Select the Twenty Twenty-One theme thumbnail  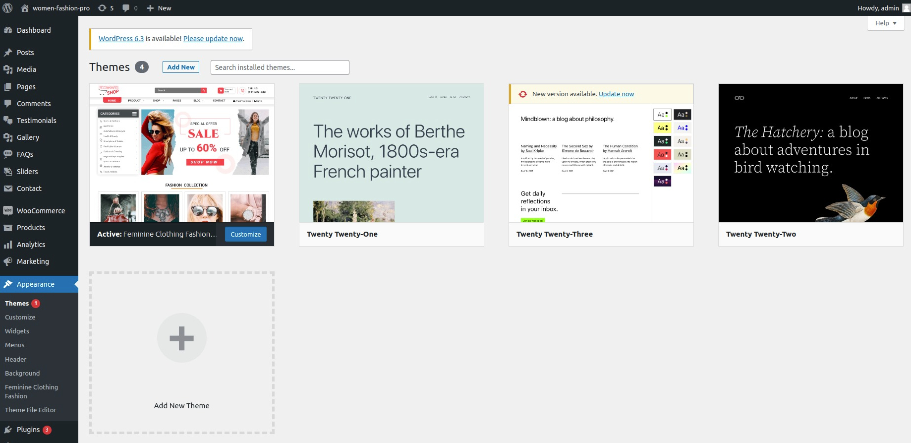[392, 153]
